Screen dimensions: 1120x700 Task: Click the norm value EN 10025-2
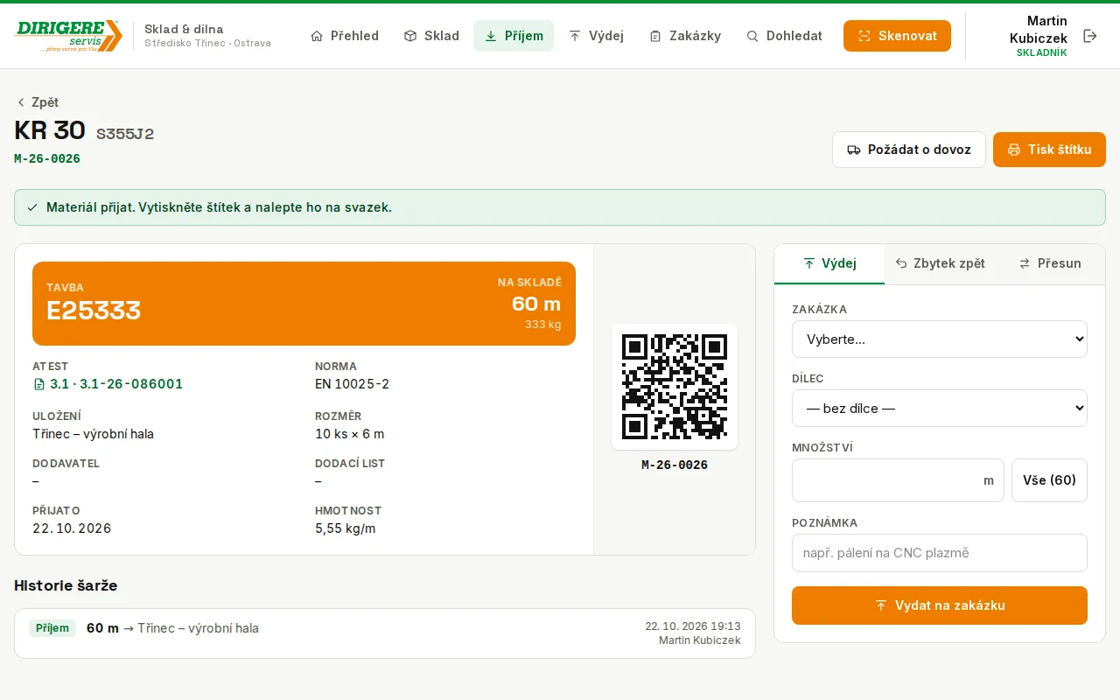pyautogui.click(x=352, y=384)
